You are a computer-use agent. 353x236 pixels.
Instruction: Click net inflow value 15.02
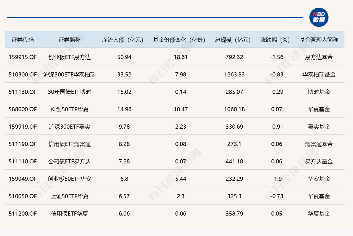(x=124, y=92)
